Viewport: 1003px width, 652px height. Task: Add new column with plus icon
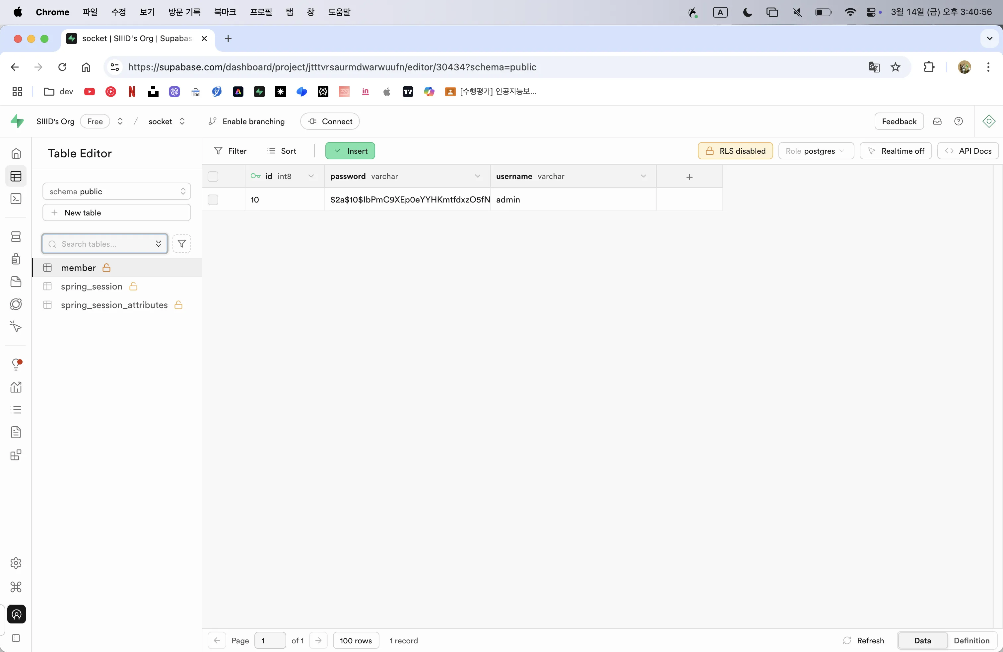(690, 177)
